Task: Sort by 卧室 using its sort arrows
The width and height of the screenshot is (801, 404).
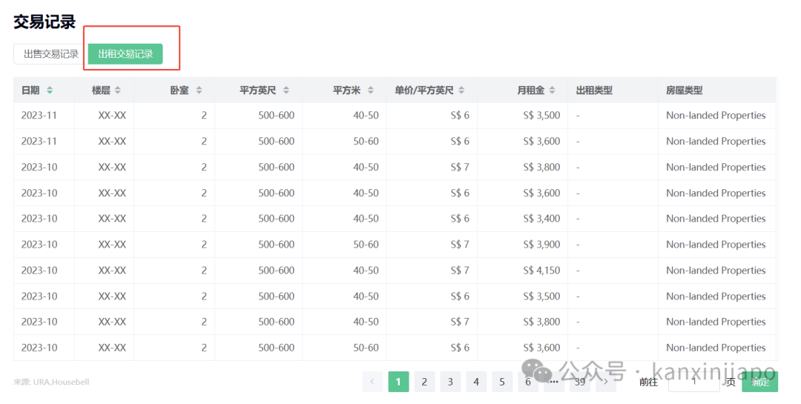Action: click(199, 90)
